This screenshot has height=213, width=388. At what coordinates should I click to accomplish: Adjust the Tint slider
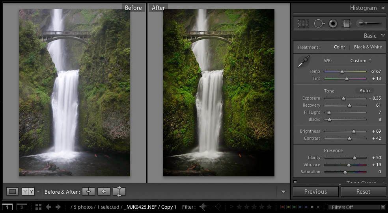[347, 79]
